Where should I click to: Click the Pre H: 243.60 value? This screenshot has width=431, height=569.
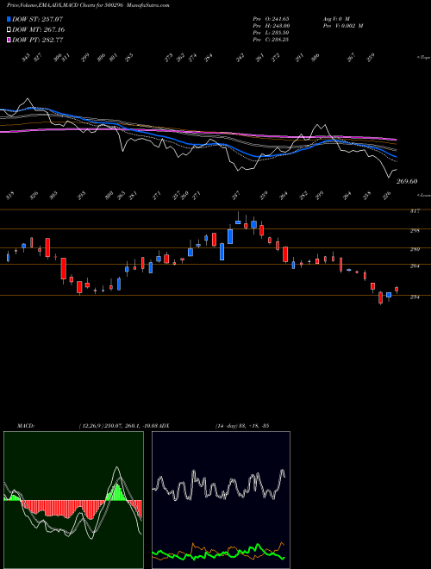[271, 26]
